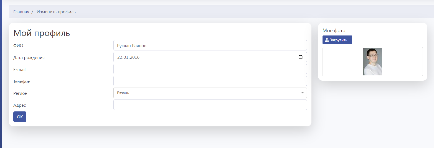Screen dimensions: 434x148
Task: Click into the empty E-mail input
Action: (x=210, y=69)
